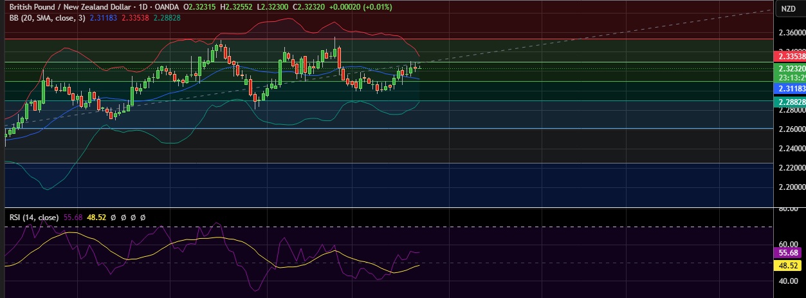806x298 pixels.
Task: Select the RSI (14, close) indicator legend
Action: (34, 218)
